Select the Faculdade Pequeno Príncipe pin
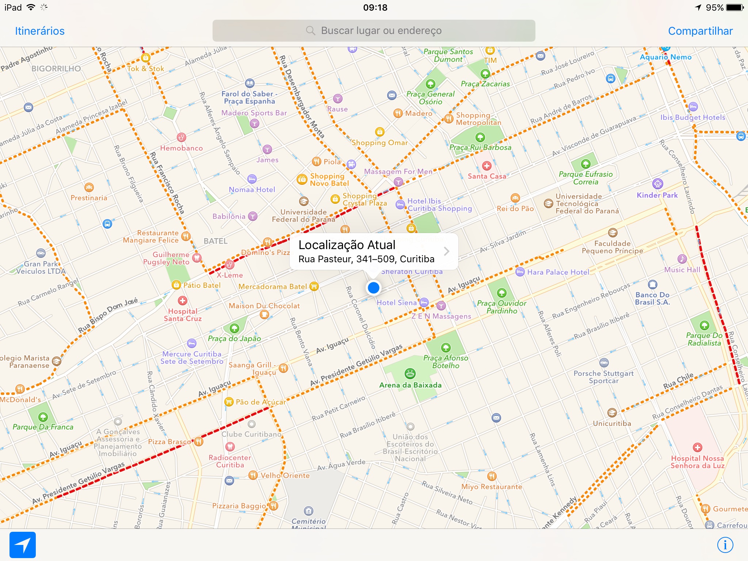Screen dimensions: 748x561 point(612,233)
